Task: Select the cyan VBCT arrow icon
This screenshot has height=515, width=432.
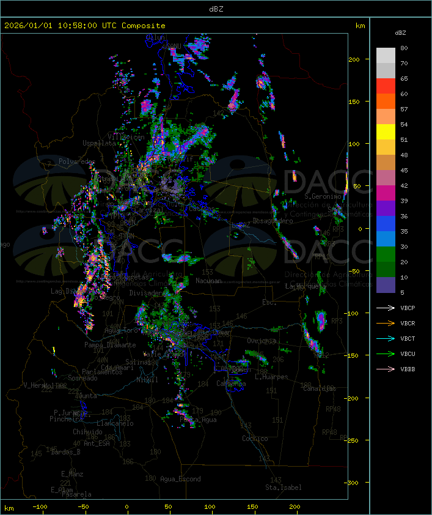Action: (386, 338)
